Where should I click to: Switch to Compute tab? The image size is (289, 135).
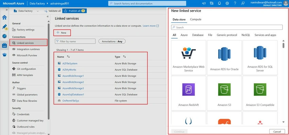(195, 19)
